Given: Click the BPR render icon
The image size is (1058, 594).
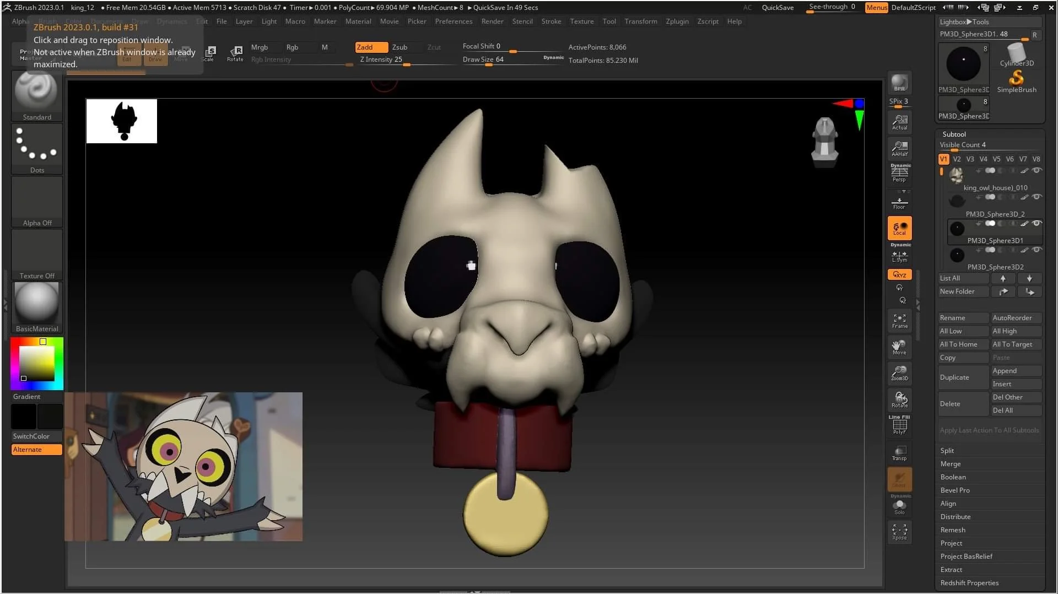Looking at the screenshot, I should [899, 83].
